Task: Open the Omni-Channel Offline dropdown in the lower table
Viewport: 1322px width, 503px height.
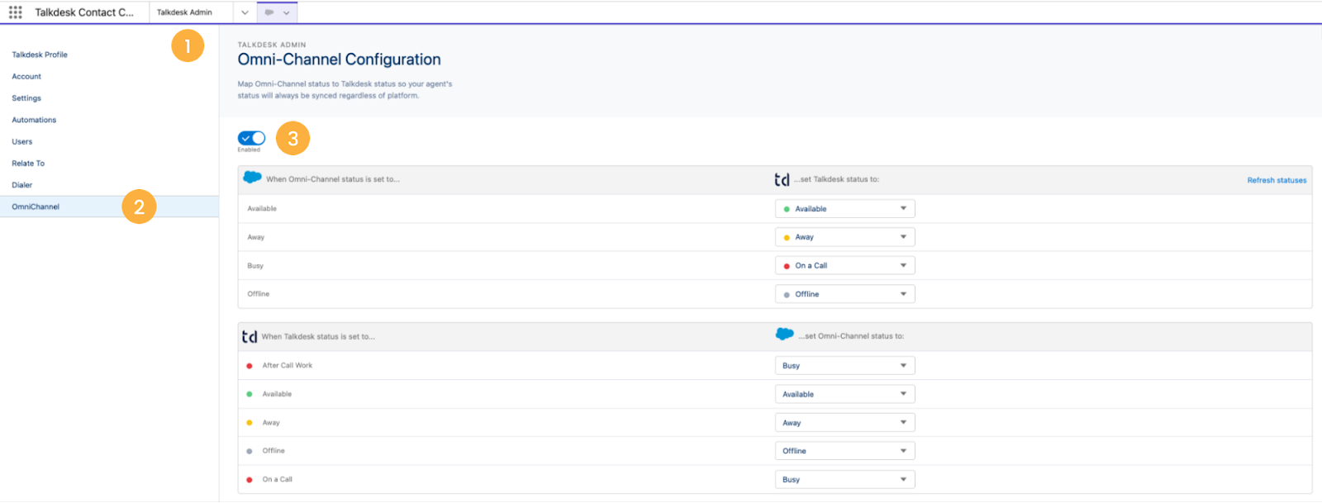Action: (844, 451)
